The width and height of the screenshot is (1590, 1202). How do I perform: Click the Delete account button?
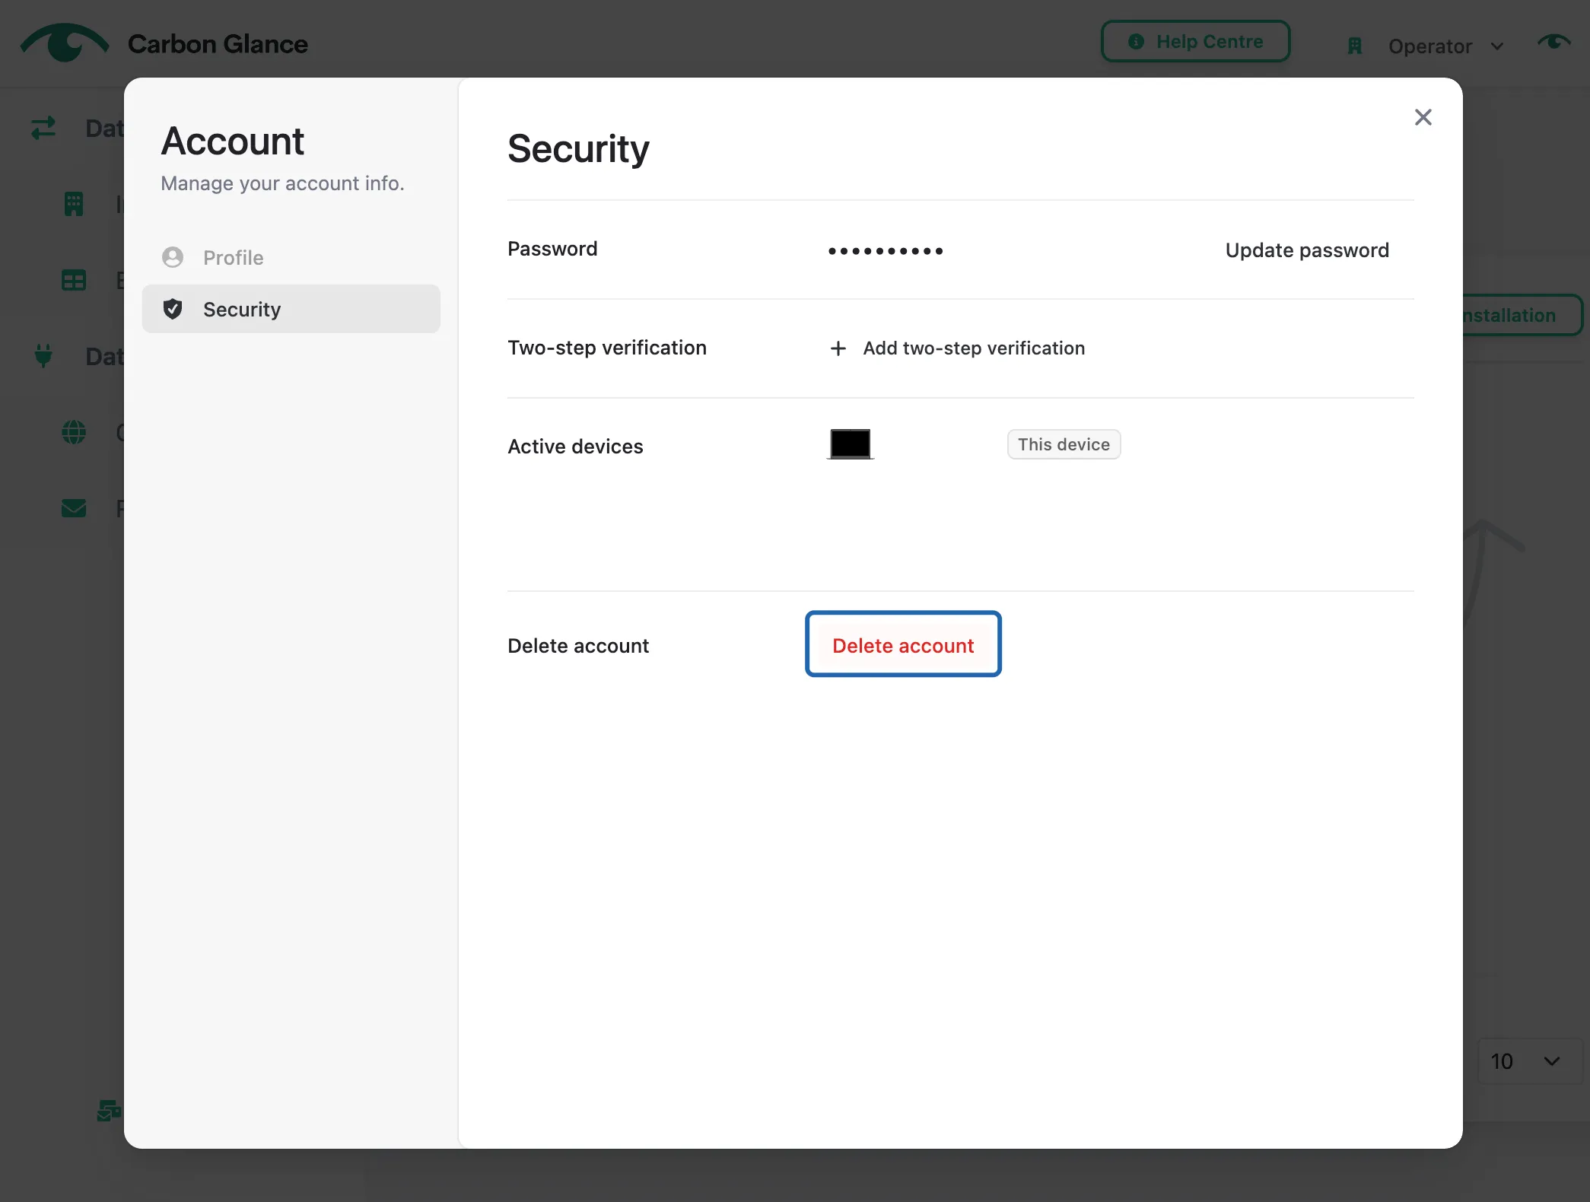903,644
